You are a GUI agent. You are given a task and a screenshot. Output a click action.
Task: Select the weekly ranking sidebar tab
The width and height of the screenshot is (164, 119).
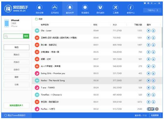point(17,55)
